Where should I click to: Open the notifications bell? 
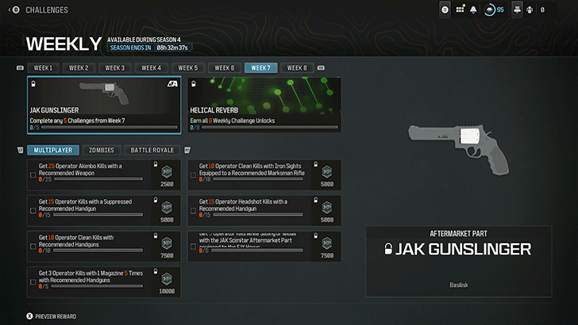click(x=473, y=10)
